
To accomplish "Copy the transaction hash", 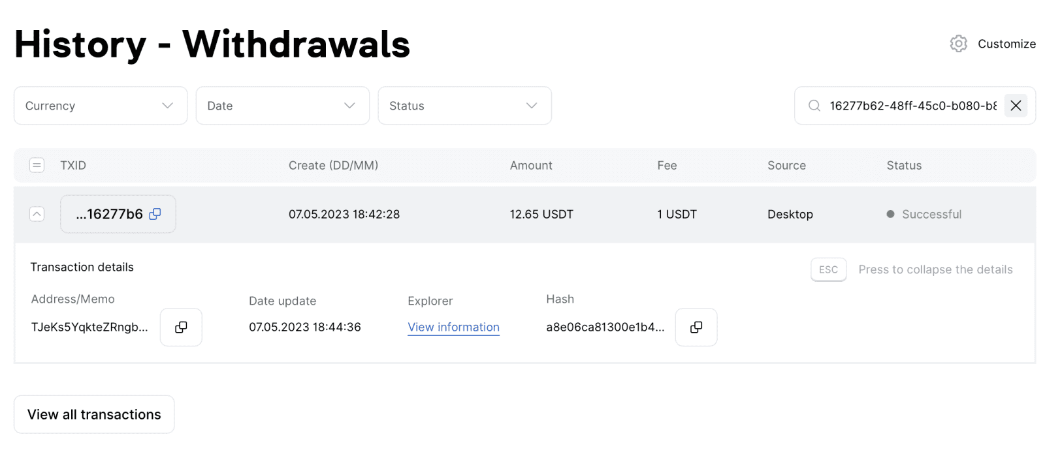I will pyautogui.click(x=696, y=327).
